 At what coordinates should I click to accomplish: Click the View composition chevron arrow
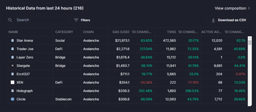(x=249, y=8)
